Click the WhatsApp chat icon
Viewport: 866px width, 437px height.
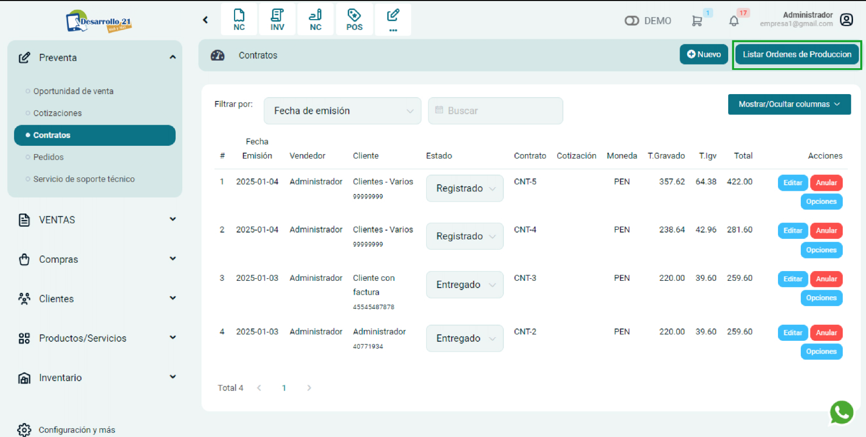841,413
